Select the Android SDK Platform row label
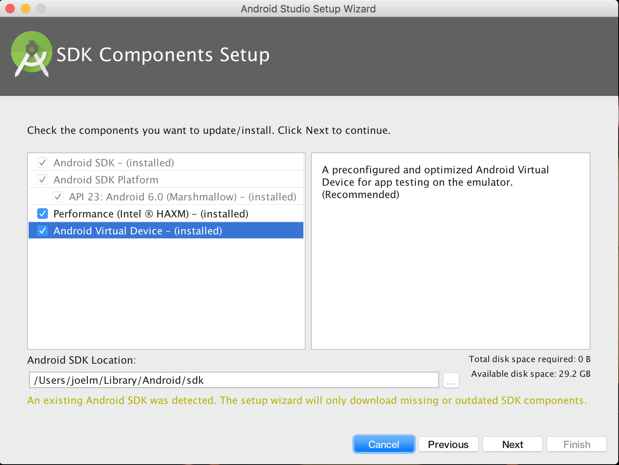The height and width of the screenshot is (465, 619). tap(106, 180)
